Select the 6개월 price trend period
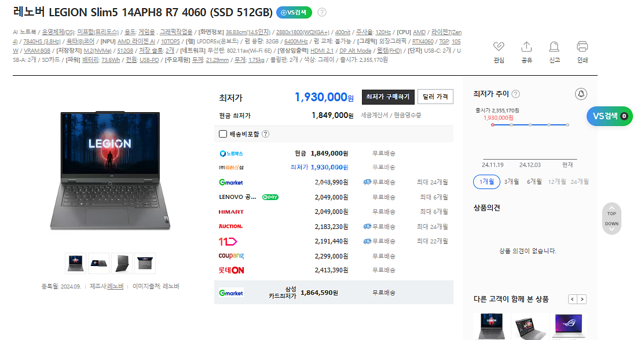The height and width of the screenshot is (340, 637). coord(535,182)
